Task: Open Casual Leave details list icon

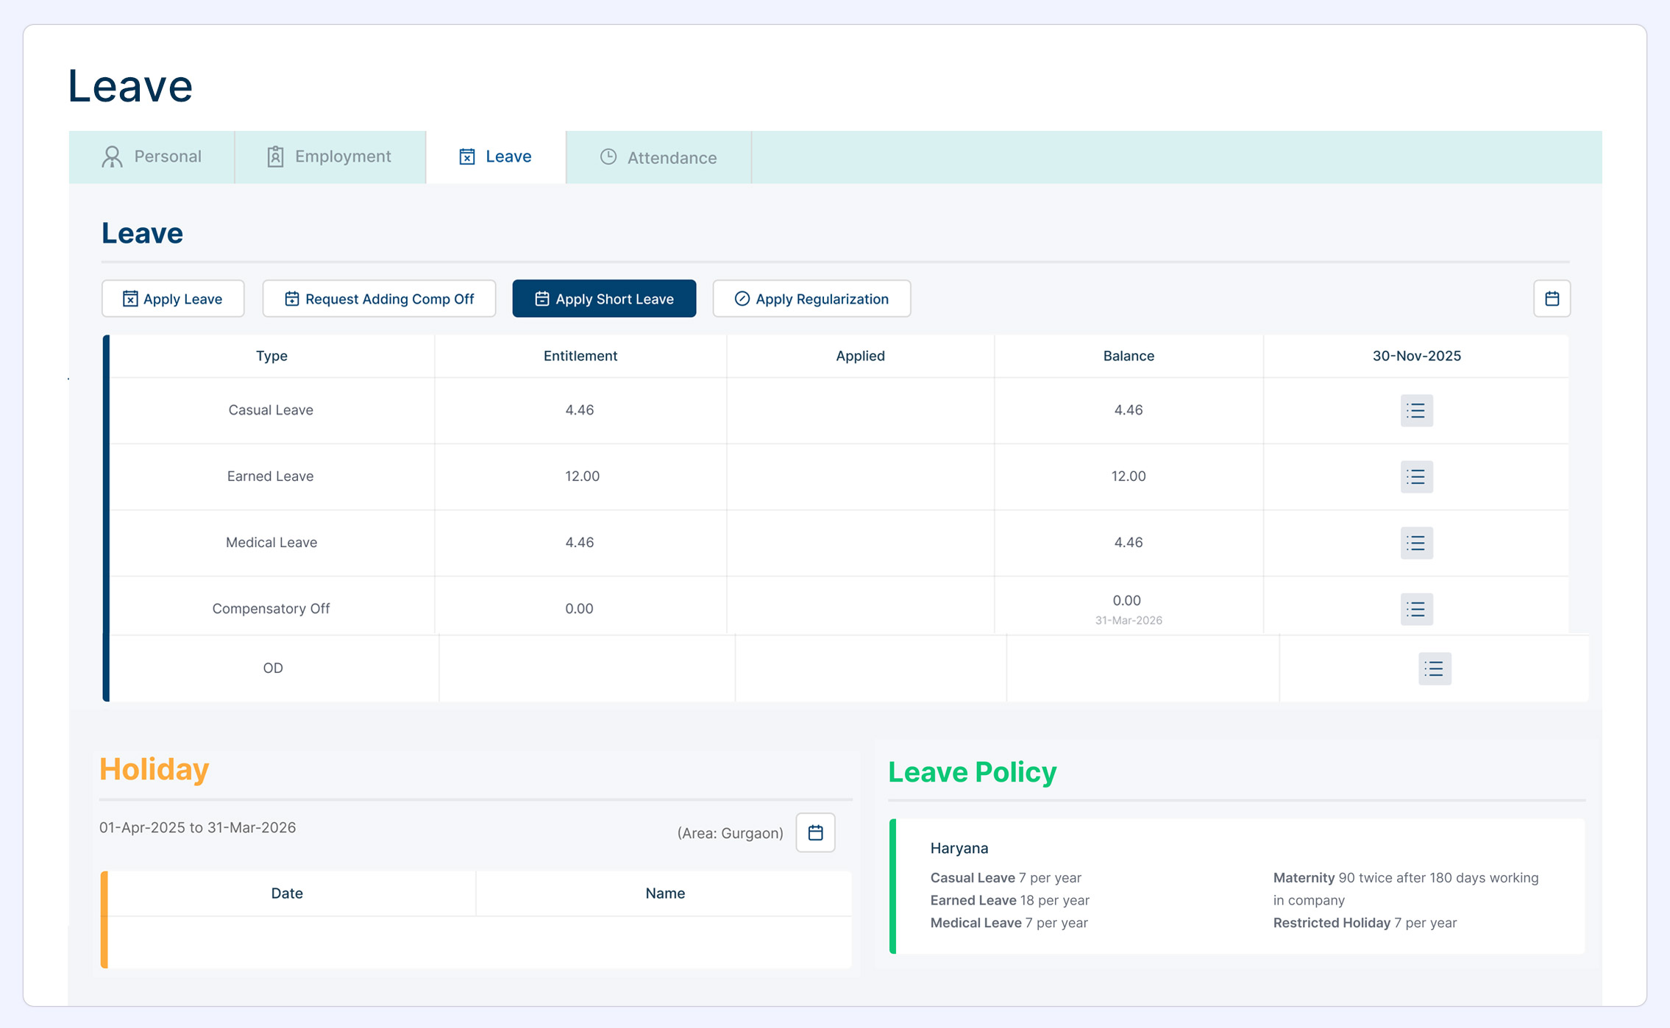Action: [x=1416, y=410]
